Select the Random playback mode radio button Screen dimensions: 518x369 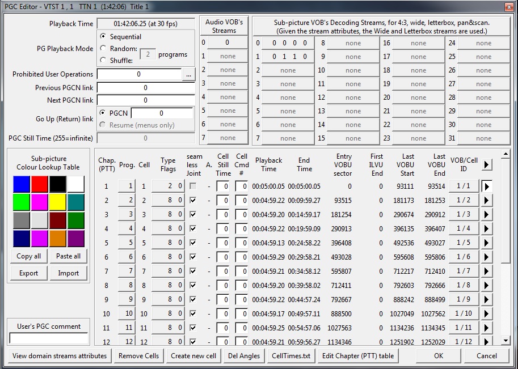[x=103, y=49]
